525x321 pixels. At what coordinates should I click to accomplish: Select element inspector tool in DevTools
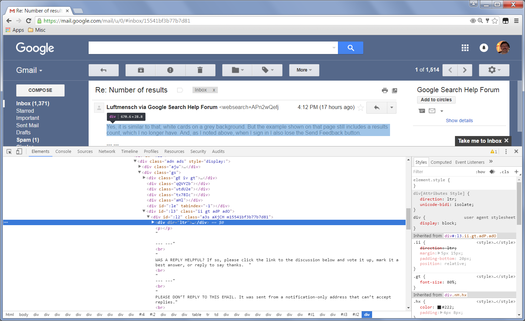tap(9, 152)
